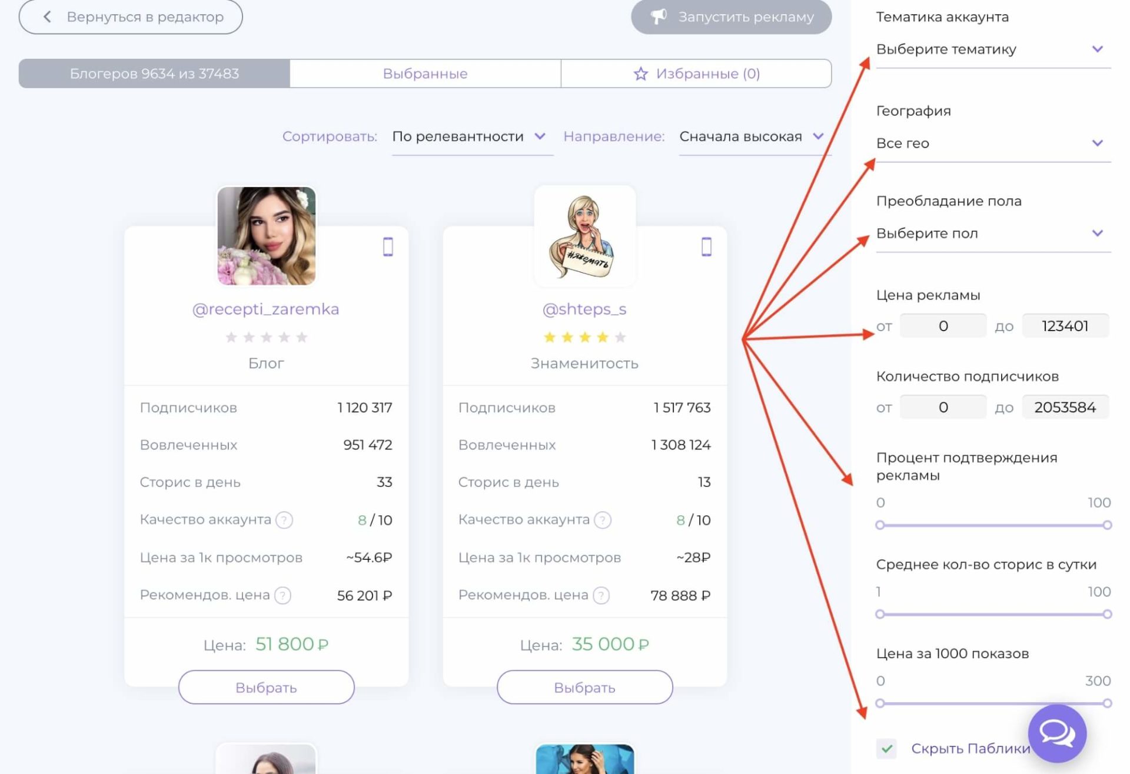Click the right handle of Цена за 1000 показов slider
The height and width of the screenshot is (774, 1130).
[x=1107, y=703]
